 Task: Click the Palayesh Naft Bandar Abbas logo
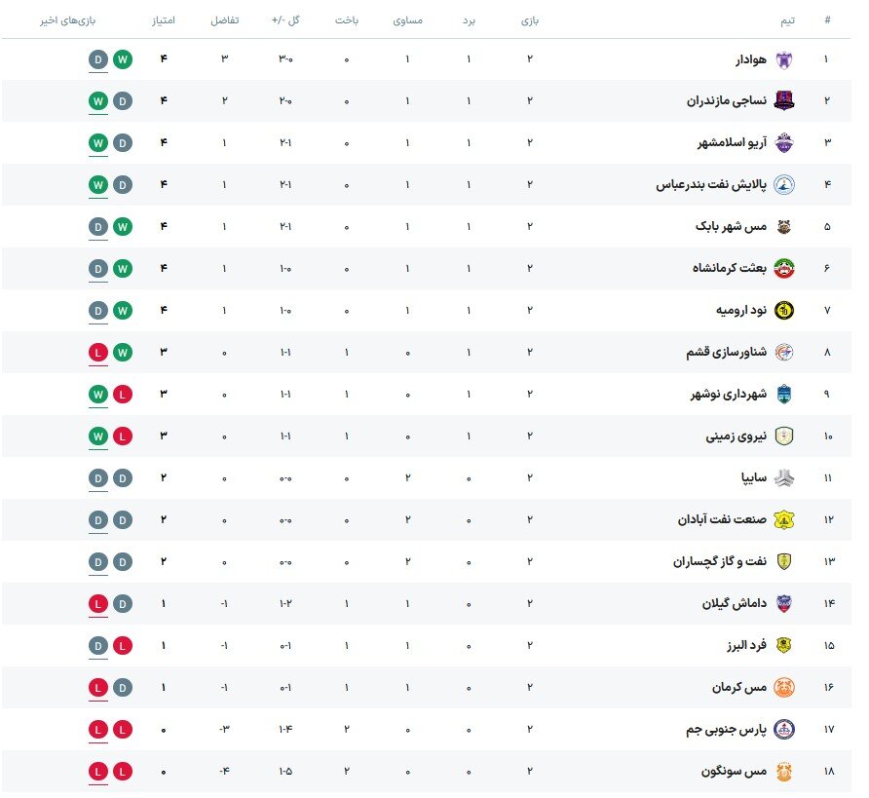click(x=783, y=185)
